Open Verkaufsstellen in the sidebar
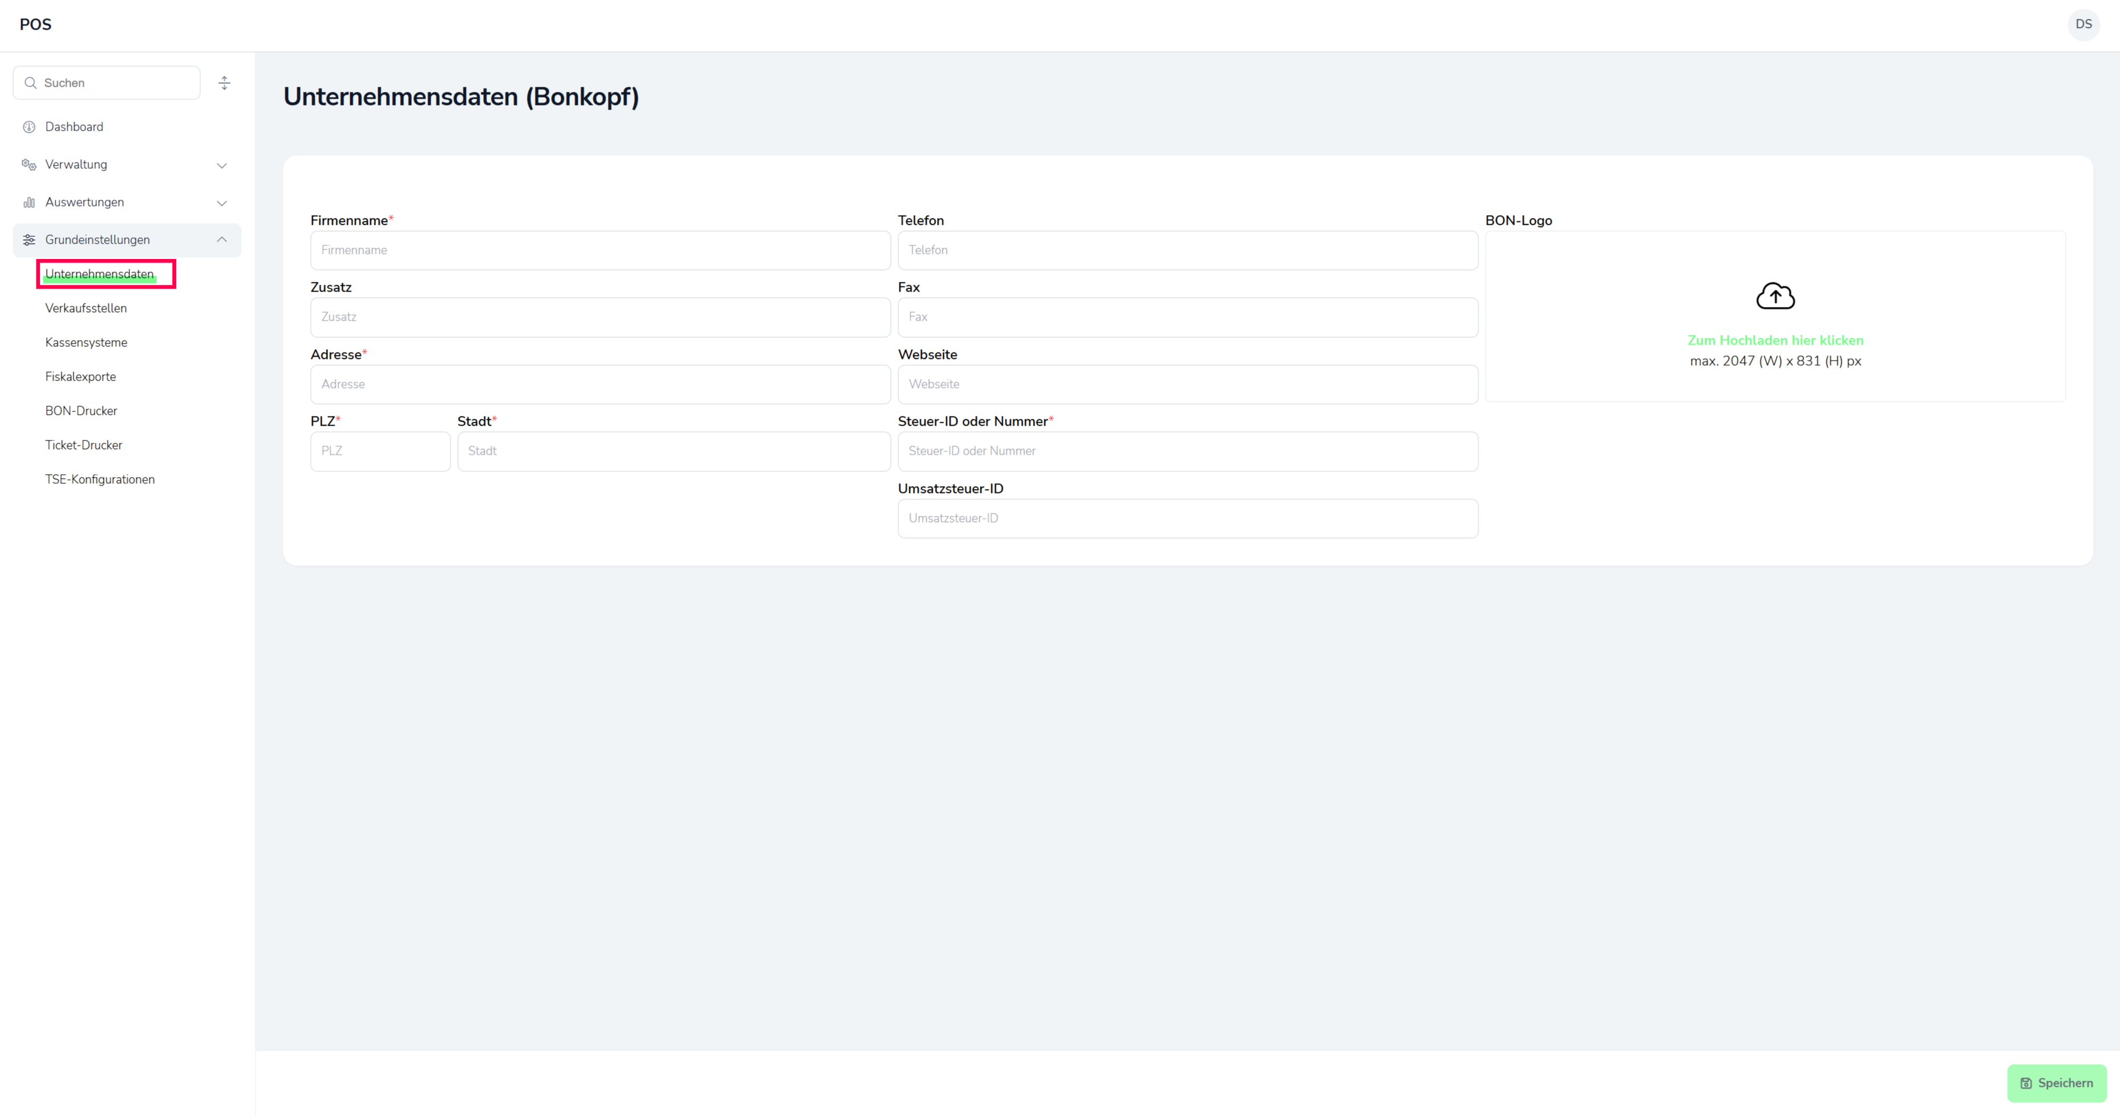This screenshot has height=1116, width=2120. [x=86, y=309]
